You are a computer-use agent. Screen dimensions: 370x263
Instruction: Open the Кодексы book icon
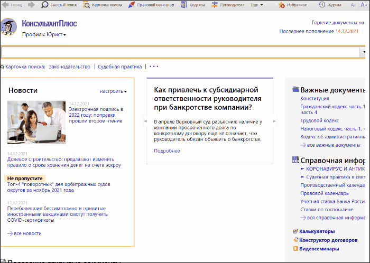[184, 5]
